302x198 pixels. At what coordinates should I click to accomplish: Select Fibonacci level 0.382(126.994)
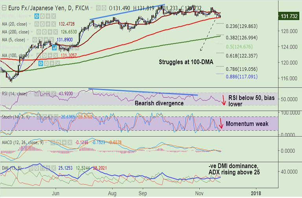[x=241, y=38]
